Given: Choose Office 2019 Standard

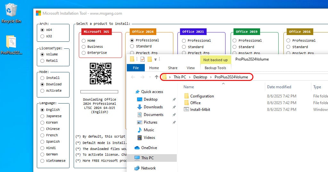Looking at the screenshot, I should pyautogui.click(x=234, y=47).
